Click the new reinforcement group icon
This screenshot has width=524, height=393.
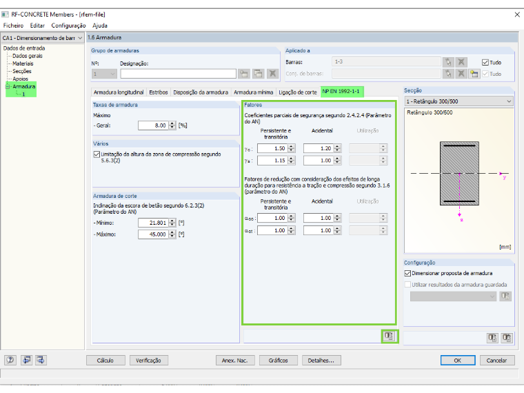(x=244, y=74)
